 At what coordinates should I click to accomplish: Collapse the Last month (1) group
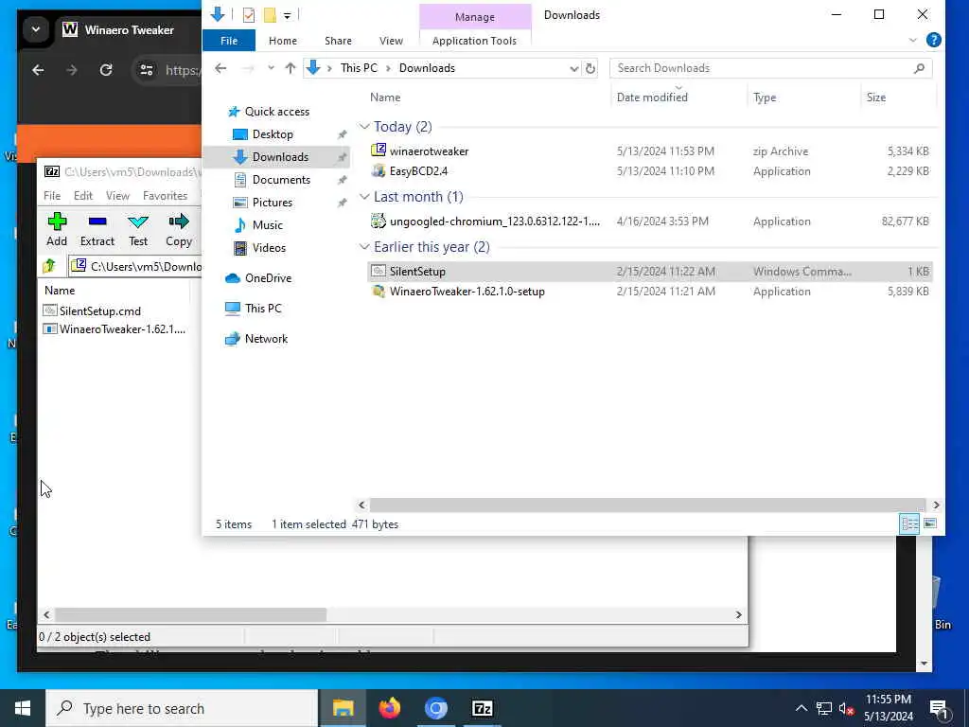coord(364,197)
